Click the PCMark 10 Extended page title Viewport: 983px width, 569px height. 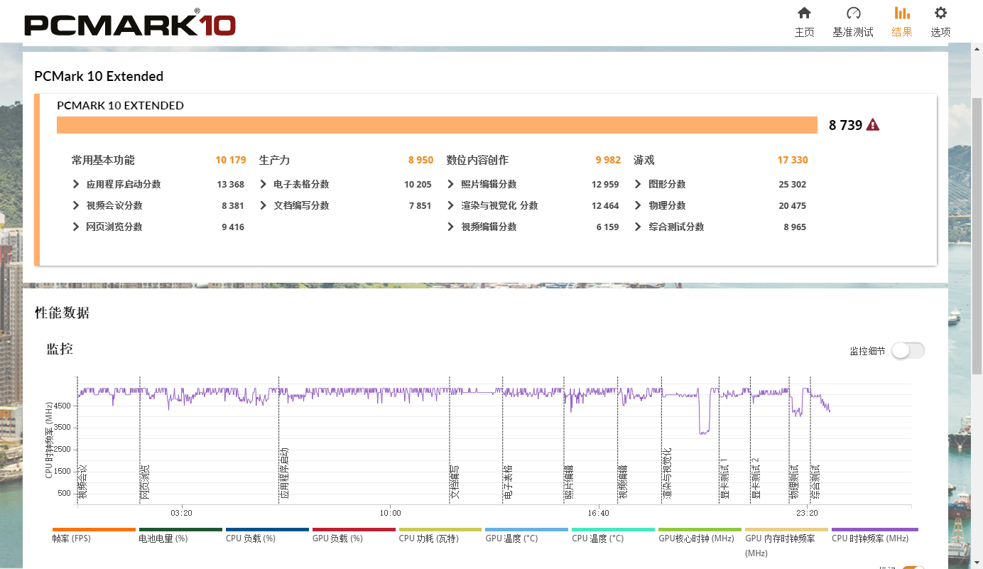click(99, 76)
